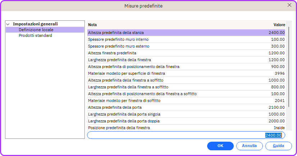The width and height of the screenshot is (297, 156).
Task: Select Definizione locale in the tree
Action: (36, 30)
